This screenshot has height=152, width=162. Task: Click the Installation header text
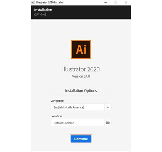click(x=43, y=10)
